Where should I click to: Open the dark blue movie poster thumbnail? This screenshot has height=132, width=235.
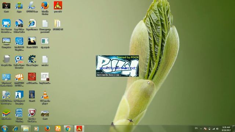[x=32, y=95]
